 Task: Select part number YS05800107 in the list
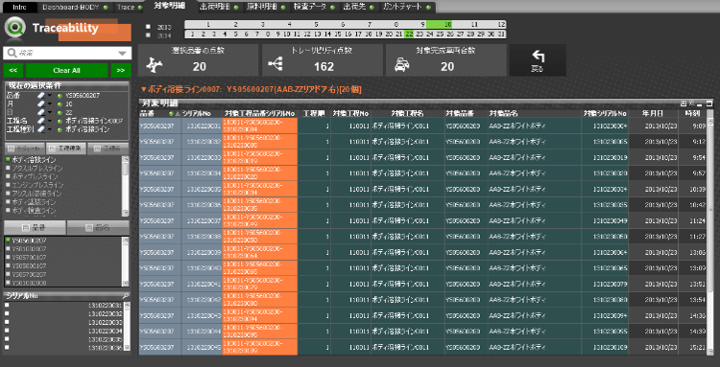point(29,265)
